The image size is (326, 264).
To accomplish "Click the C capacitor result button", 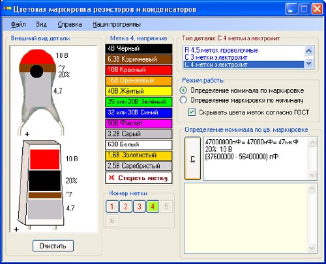I will [x=192, y=159].
